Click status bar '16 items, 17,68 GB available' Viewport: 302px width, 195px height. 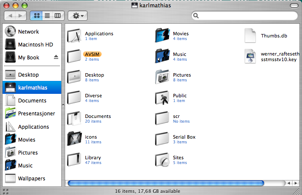point(148,191)
